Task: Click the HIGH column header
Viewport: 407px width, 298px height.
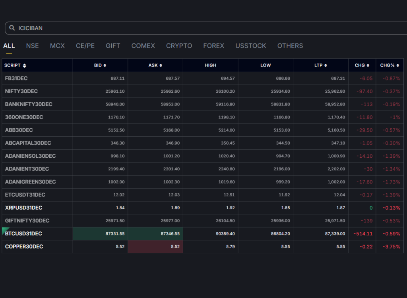Action: coord(210,65)
